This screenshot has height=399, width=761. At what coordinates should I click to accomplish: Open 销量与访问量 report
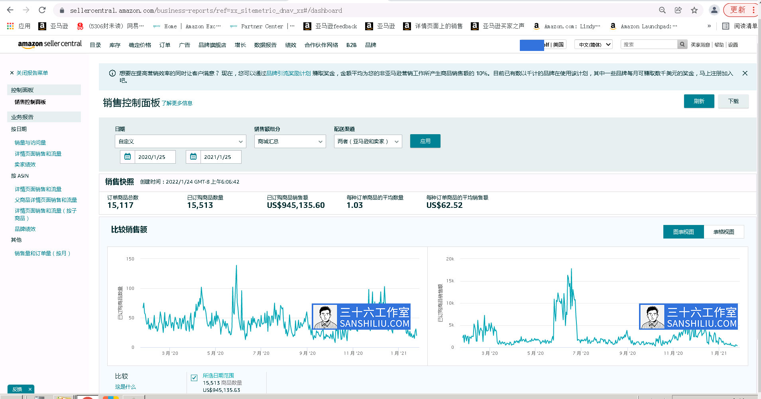30,143
